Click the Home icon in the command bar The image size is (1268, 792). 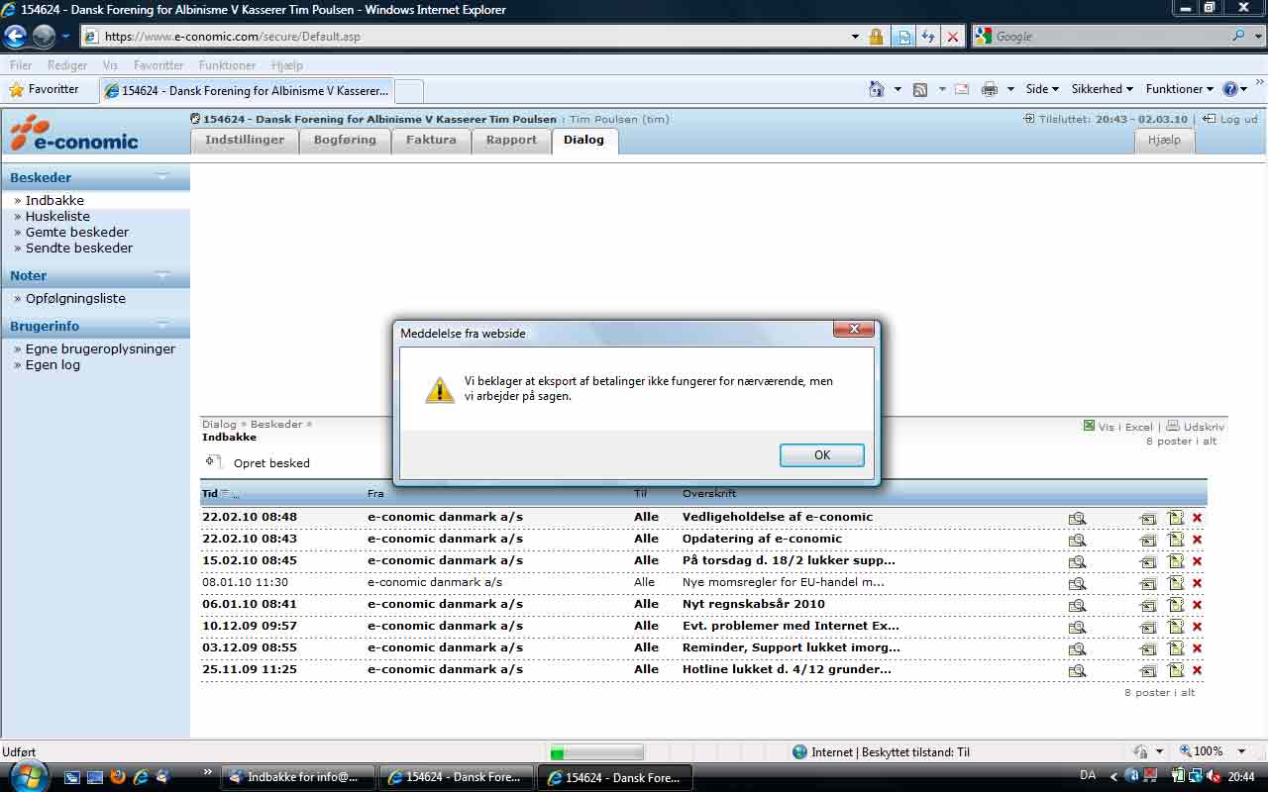click(877, 89)
